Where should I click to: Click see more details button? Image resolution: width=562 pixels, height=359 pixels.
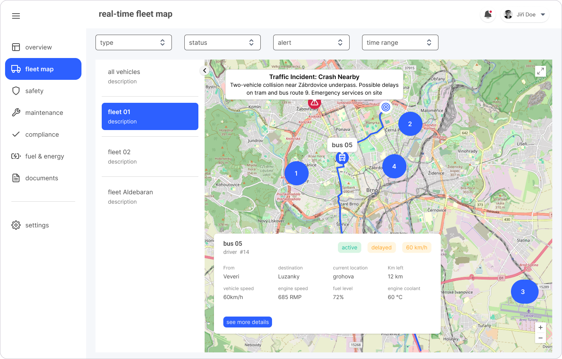[x=247, y=322]
